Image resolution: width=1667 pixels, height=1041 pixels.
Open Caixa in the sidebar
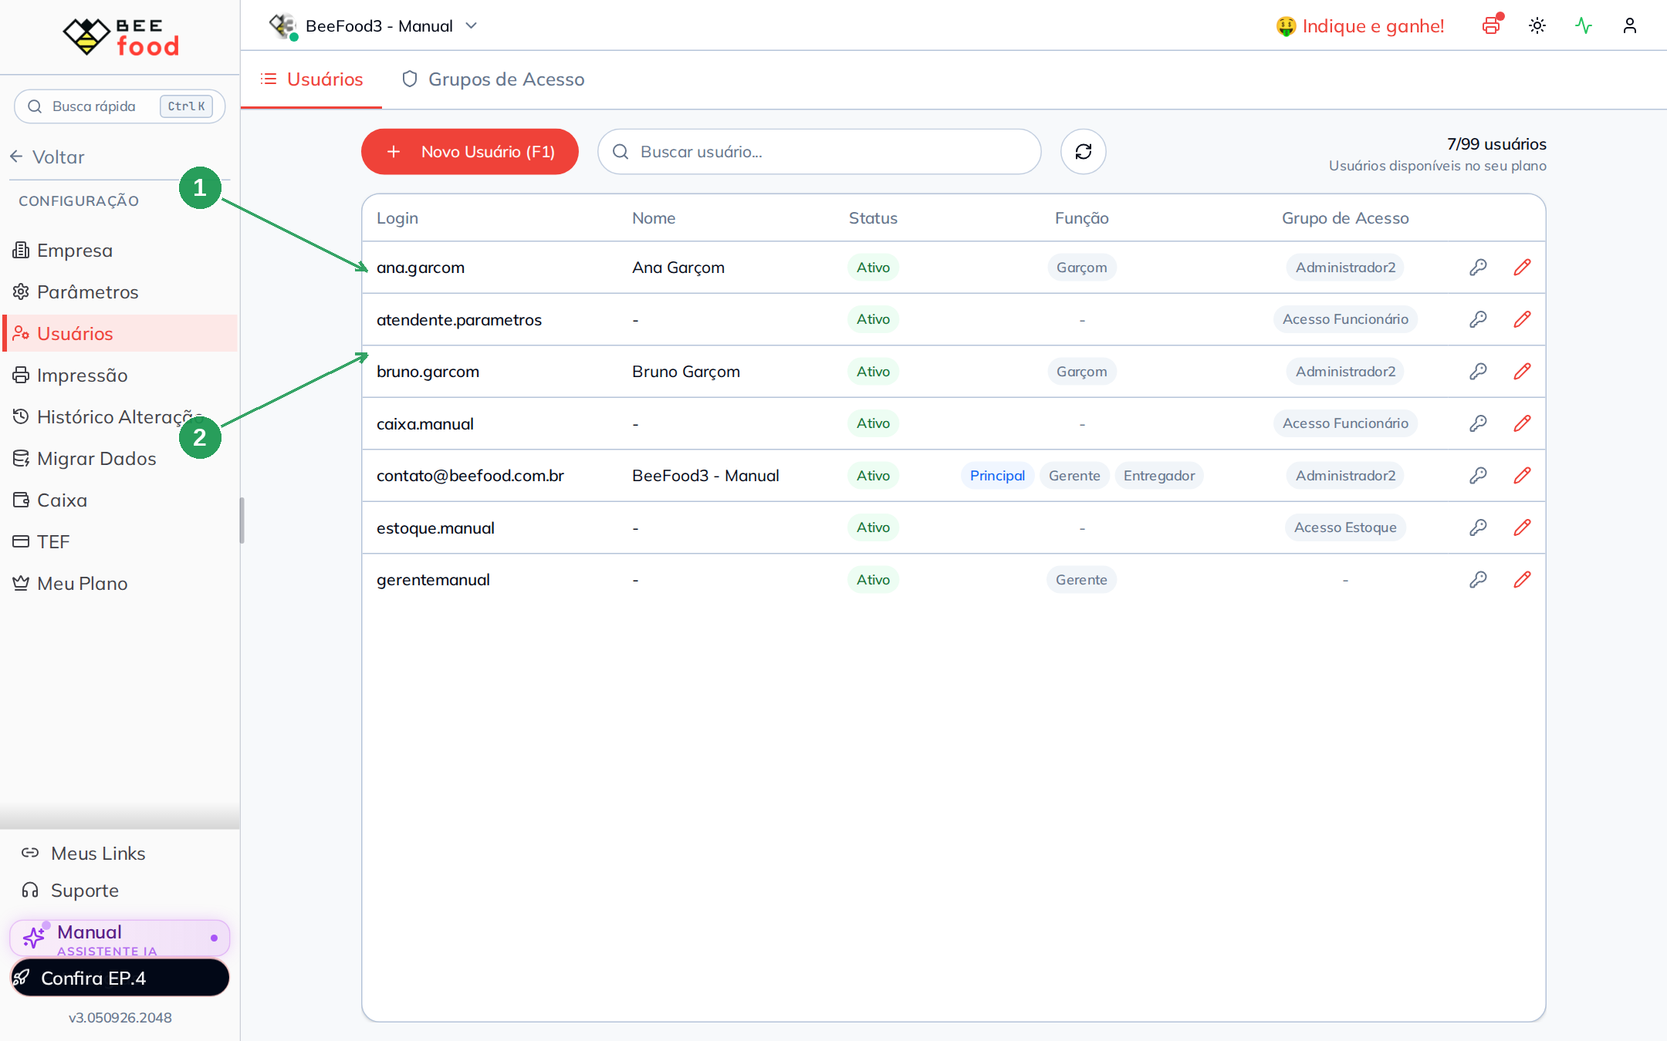pos(120,500)
